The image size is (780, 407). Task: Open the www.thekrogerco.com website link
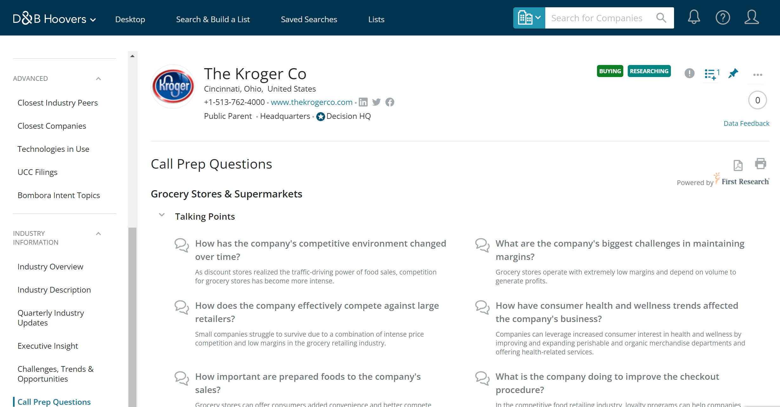click(x=311, y=102)
